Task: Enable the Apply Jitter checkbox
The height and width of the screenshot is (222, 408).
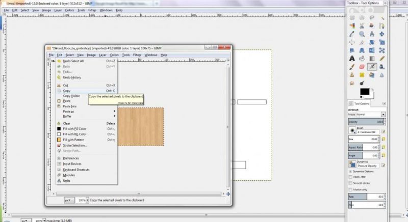Action: tap(351, 177)
